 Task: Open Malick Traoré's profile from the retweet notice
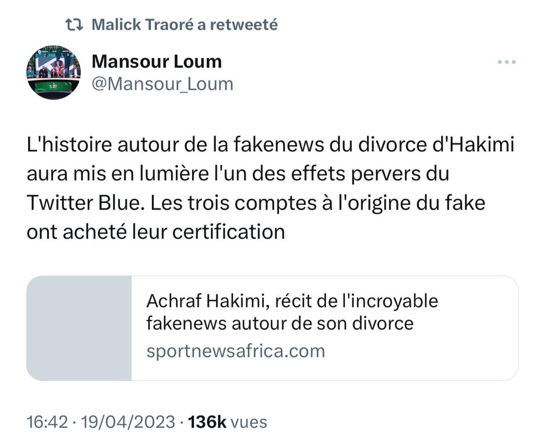142,24
